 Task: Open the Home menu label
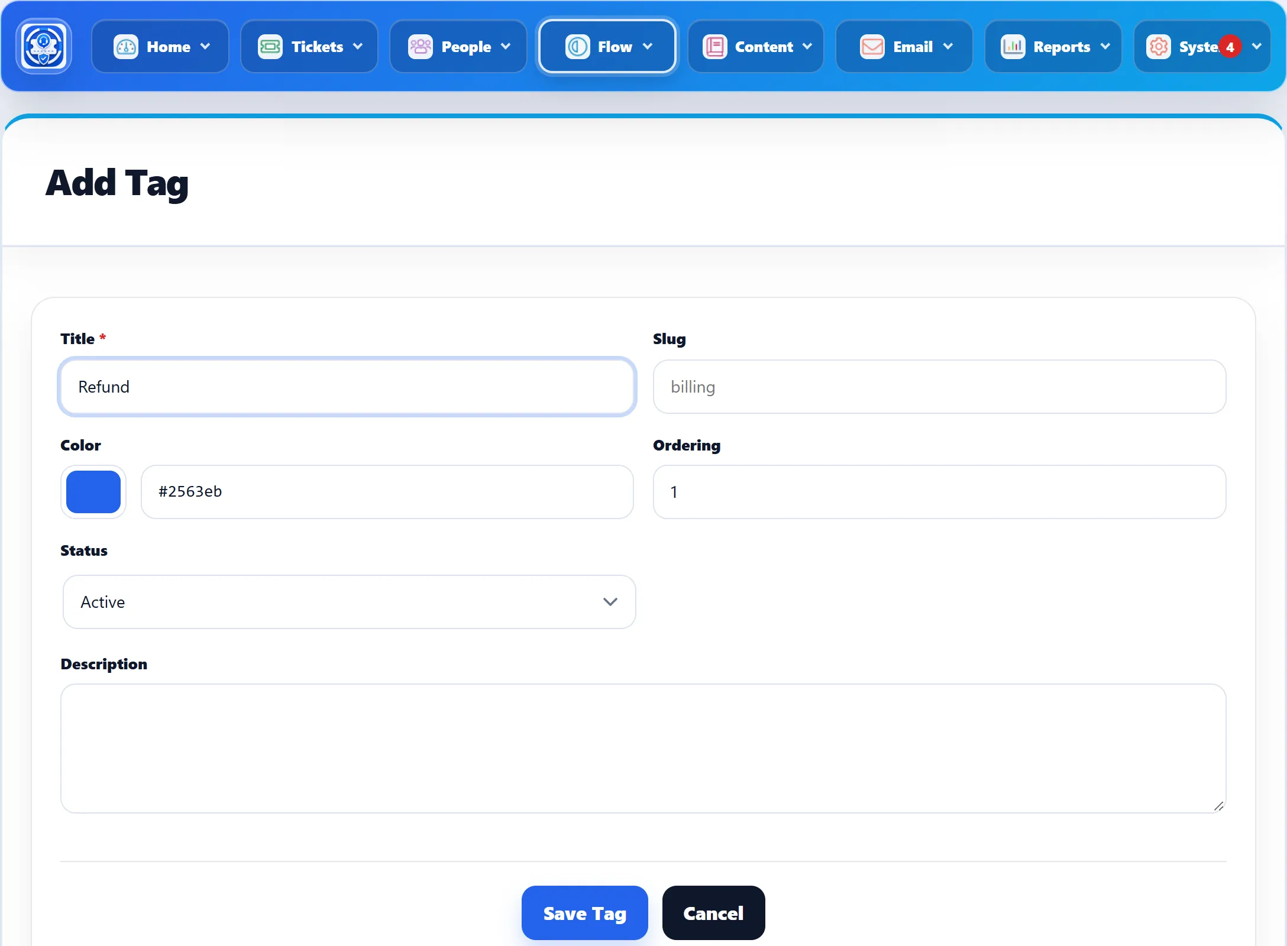pyautogui.click(x=169, y=47)
